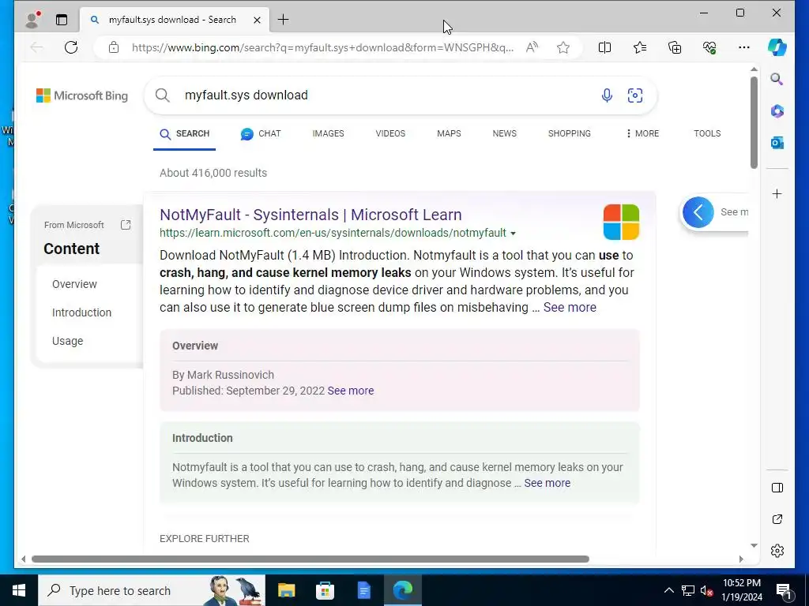View site information lock icon
Screen dimensions: 809x606
(114, 47)
